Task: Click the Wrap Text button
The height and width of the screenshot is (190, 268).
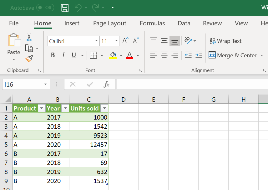Action: [225, 41]
